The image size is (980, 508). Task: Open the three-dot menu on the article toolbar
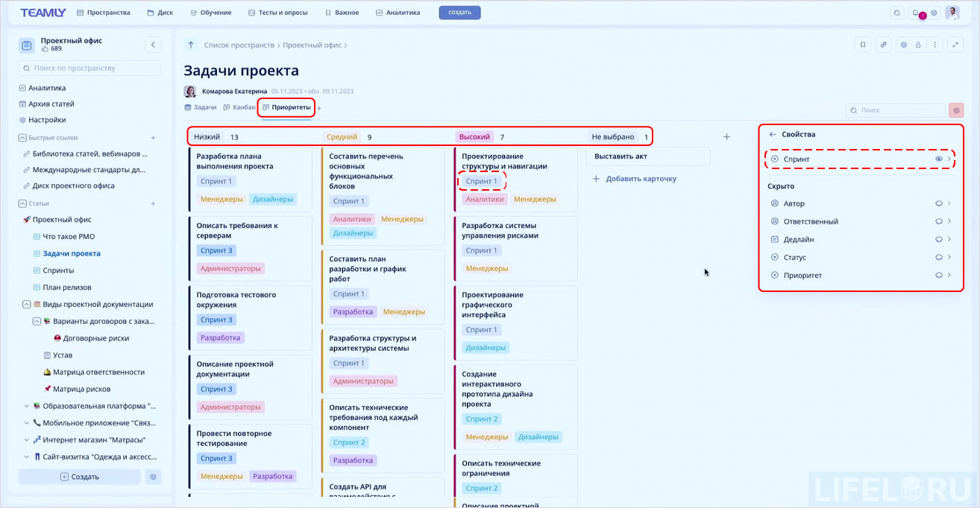pyautogui.click(x=935, y=45)
